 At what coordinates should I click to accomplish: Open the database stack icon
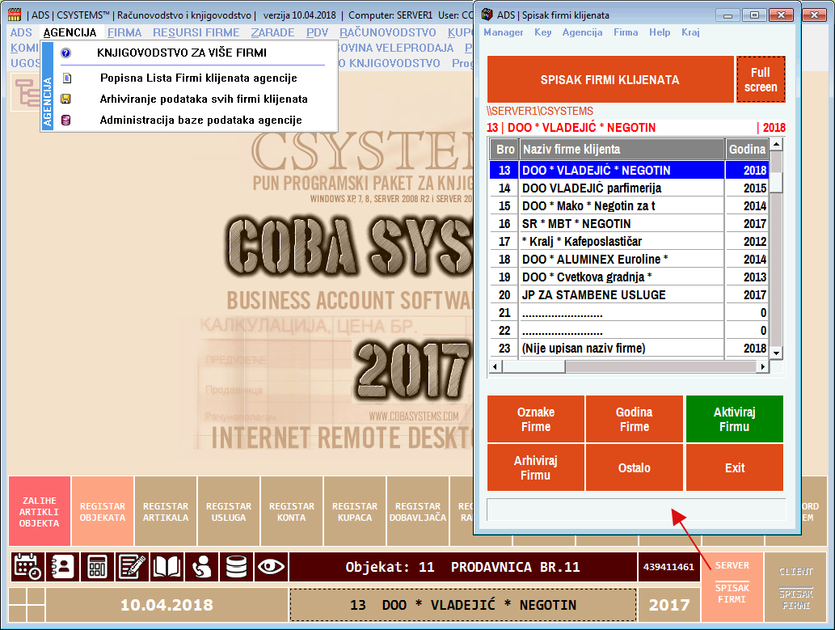pyautogui.click(x=236, y=567)
